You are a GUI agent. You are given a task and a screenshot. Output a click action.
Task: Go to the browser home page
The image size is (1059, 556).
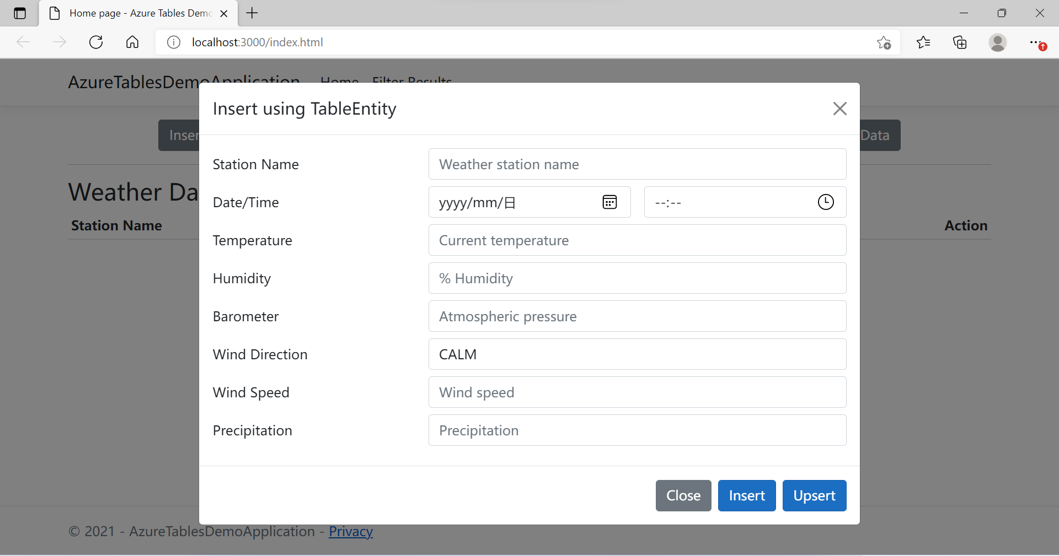tap(132, 42)
